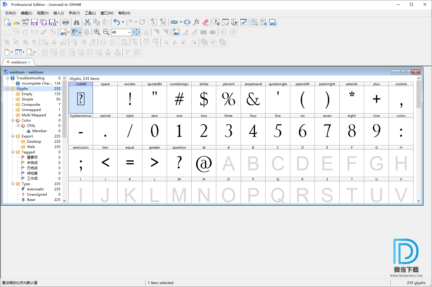
Task: Save the current font project
Action: pyautogui.click(x=34, y=22)
